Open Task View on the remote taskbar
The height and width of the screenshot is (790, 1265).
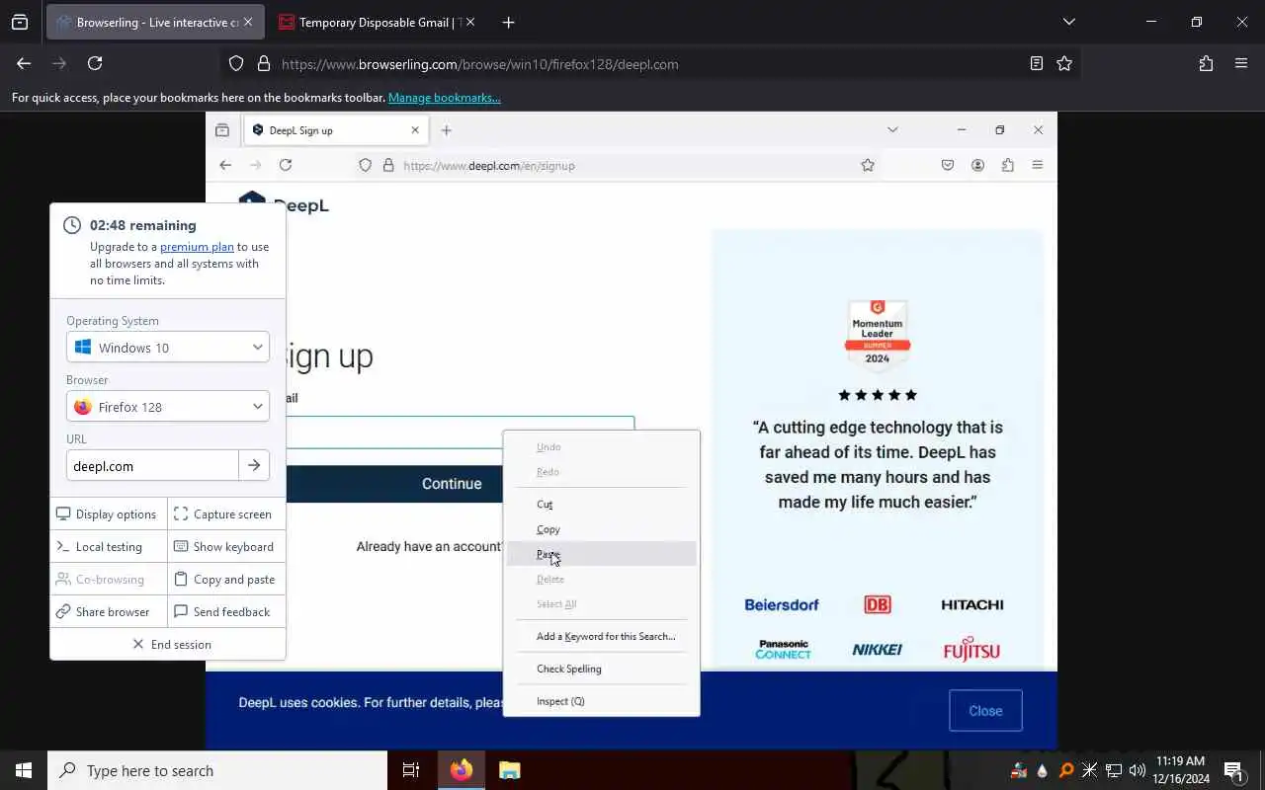pyautogui.click(x=411, y=770)
